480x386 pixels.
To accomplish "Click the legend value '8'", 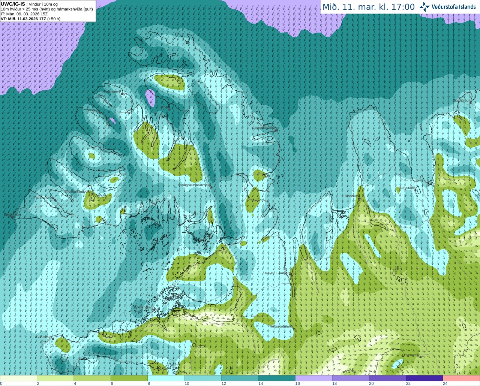I will tap(149, 383).
